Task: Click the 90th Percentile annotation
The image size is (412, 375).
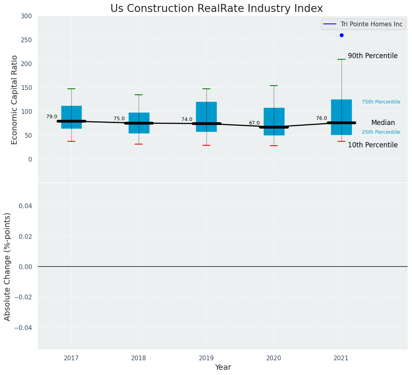Action: [373, 56]
